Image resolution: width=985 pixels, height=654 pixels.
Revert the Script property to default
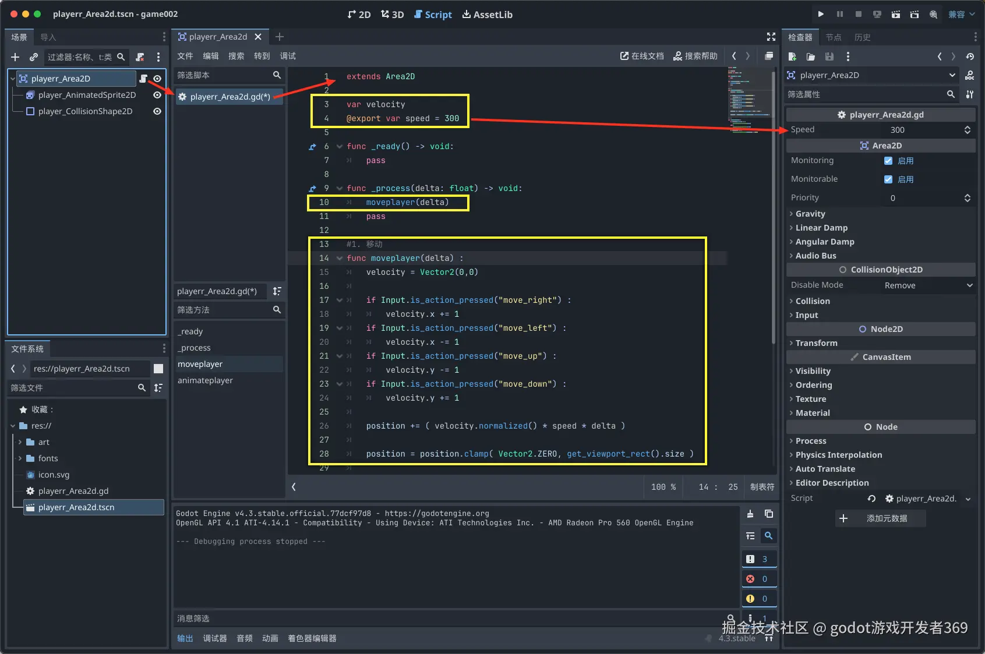(x=871, y=499)
